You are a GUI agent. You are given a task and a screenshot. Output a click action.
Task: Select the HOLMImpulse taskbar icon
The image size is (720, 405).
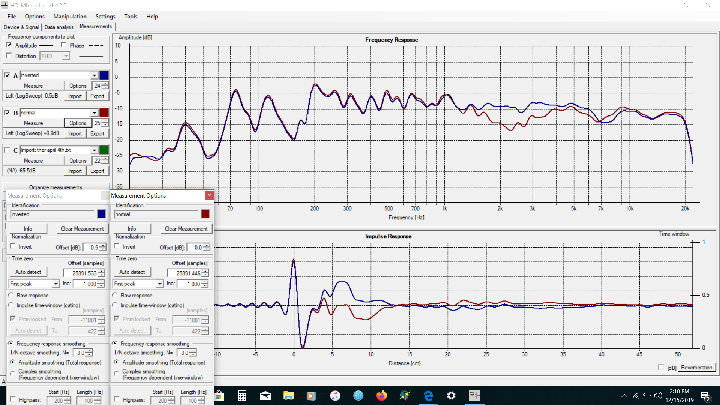click(474, 396)
